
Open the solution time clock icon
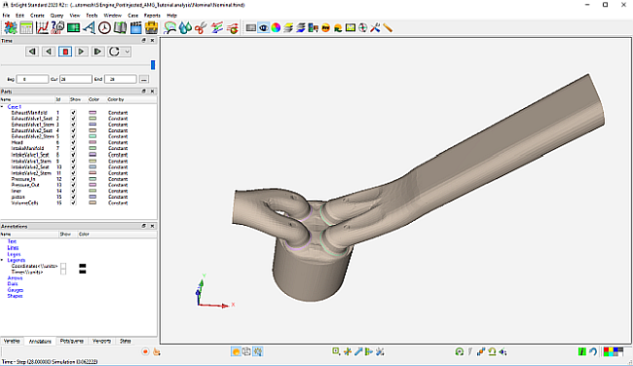pyautogui.click(x=104, y=28)
